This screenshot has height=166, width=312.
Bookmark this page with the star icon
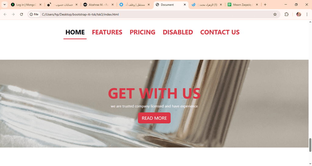tap(275, 14)
